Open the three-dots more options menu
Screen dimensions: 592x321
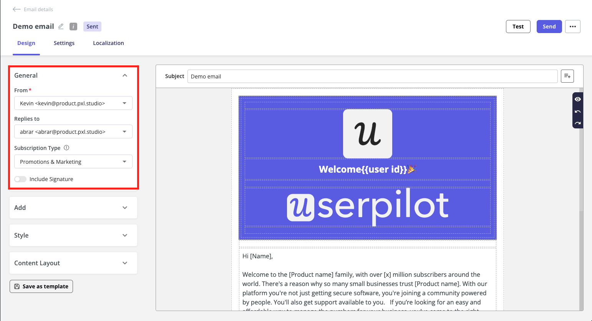(573, 27)
